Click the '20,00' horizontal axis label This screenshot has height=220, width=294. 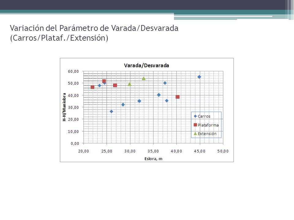tap(84, 151)
